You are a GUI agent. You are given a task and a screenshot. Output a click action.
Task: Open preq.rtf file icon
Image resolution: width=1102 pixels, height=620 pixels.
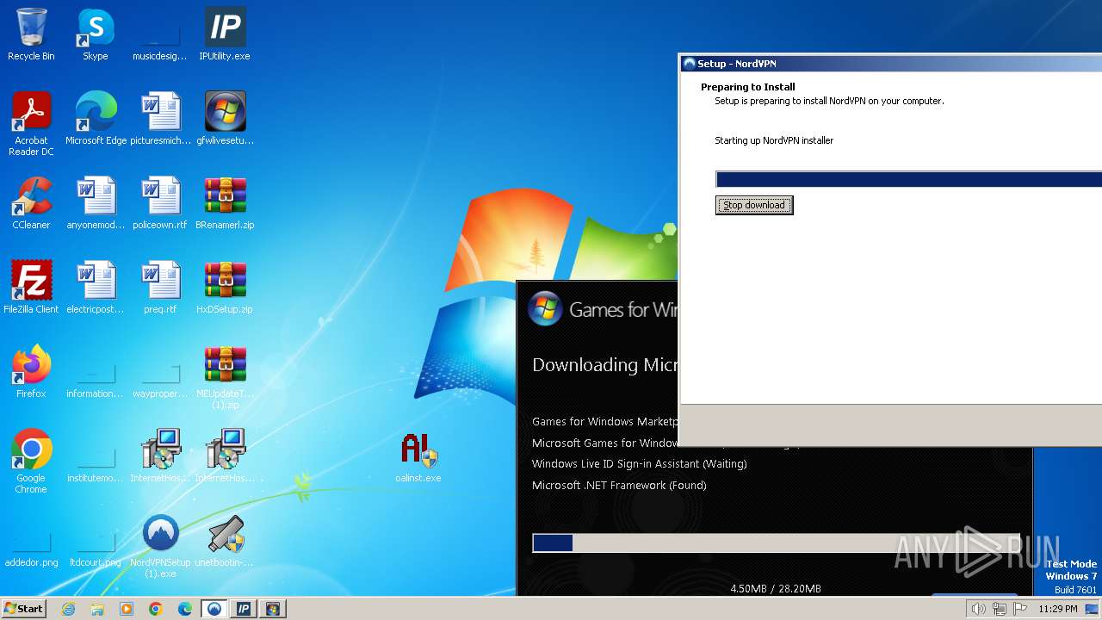tap(160, 288)
